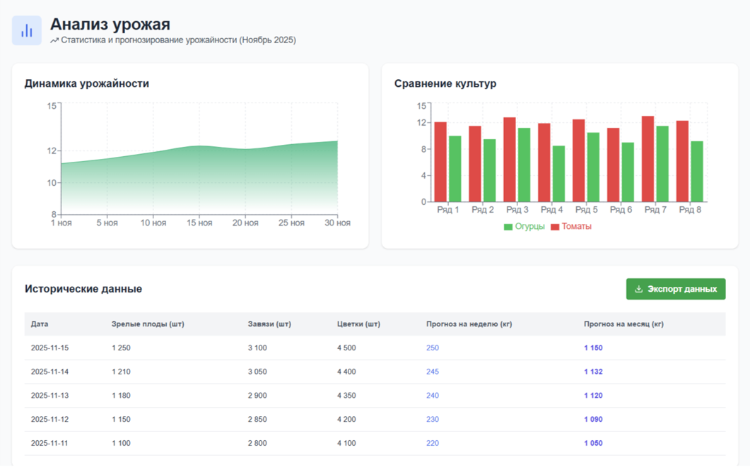Select the 2025-11-13 date cell
Screen dimensions: 750x467
click(49, 396)
